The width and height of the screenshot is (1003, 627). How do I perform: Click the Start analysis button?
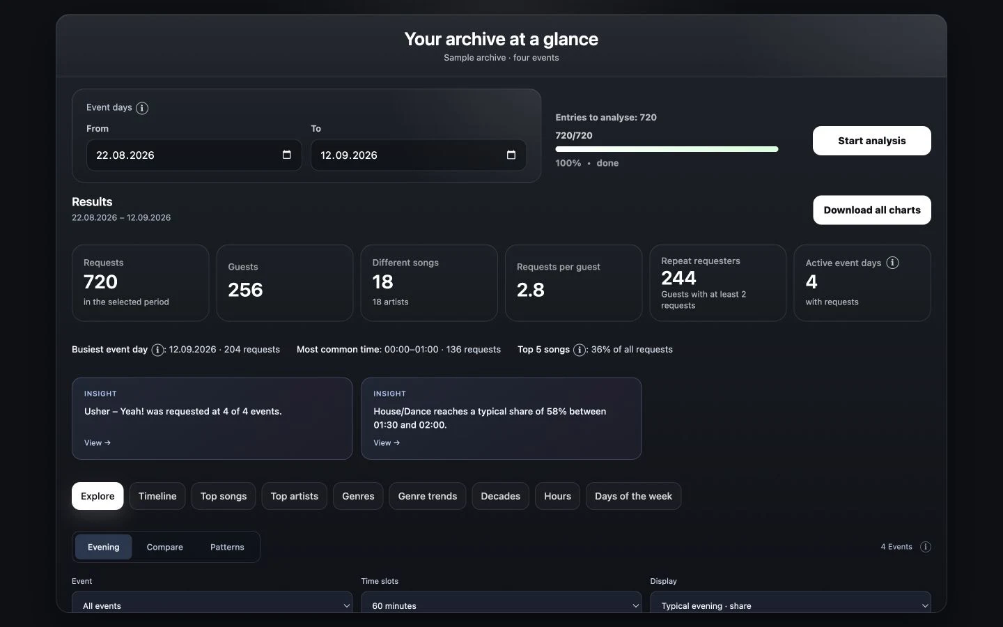pyautogui.click(x=872, y=141)
